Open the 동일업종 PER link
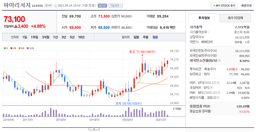This screenshot has width=256, height=132. pos(200,106)
